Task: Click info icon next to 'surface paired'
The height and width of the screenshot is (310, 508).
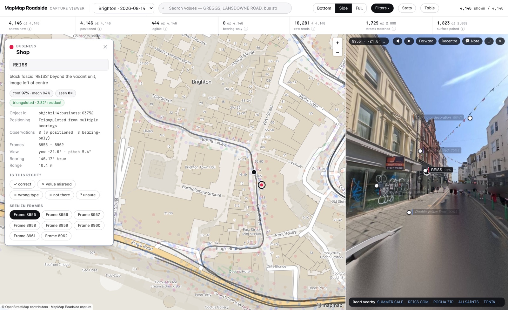Action: pyautogui.click(x=463, y=29)
